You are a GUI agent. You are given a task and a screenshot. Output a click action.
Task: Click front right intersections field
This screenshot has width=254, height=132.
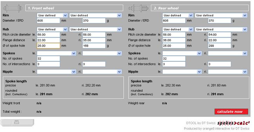pos(94,64)
